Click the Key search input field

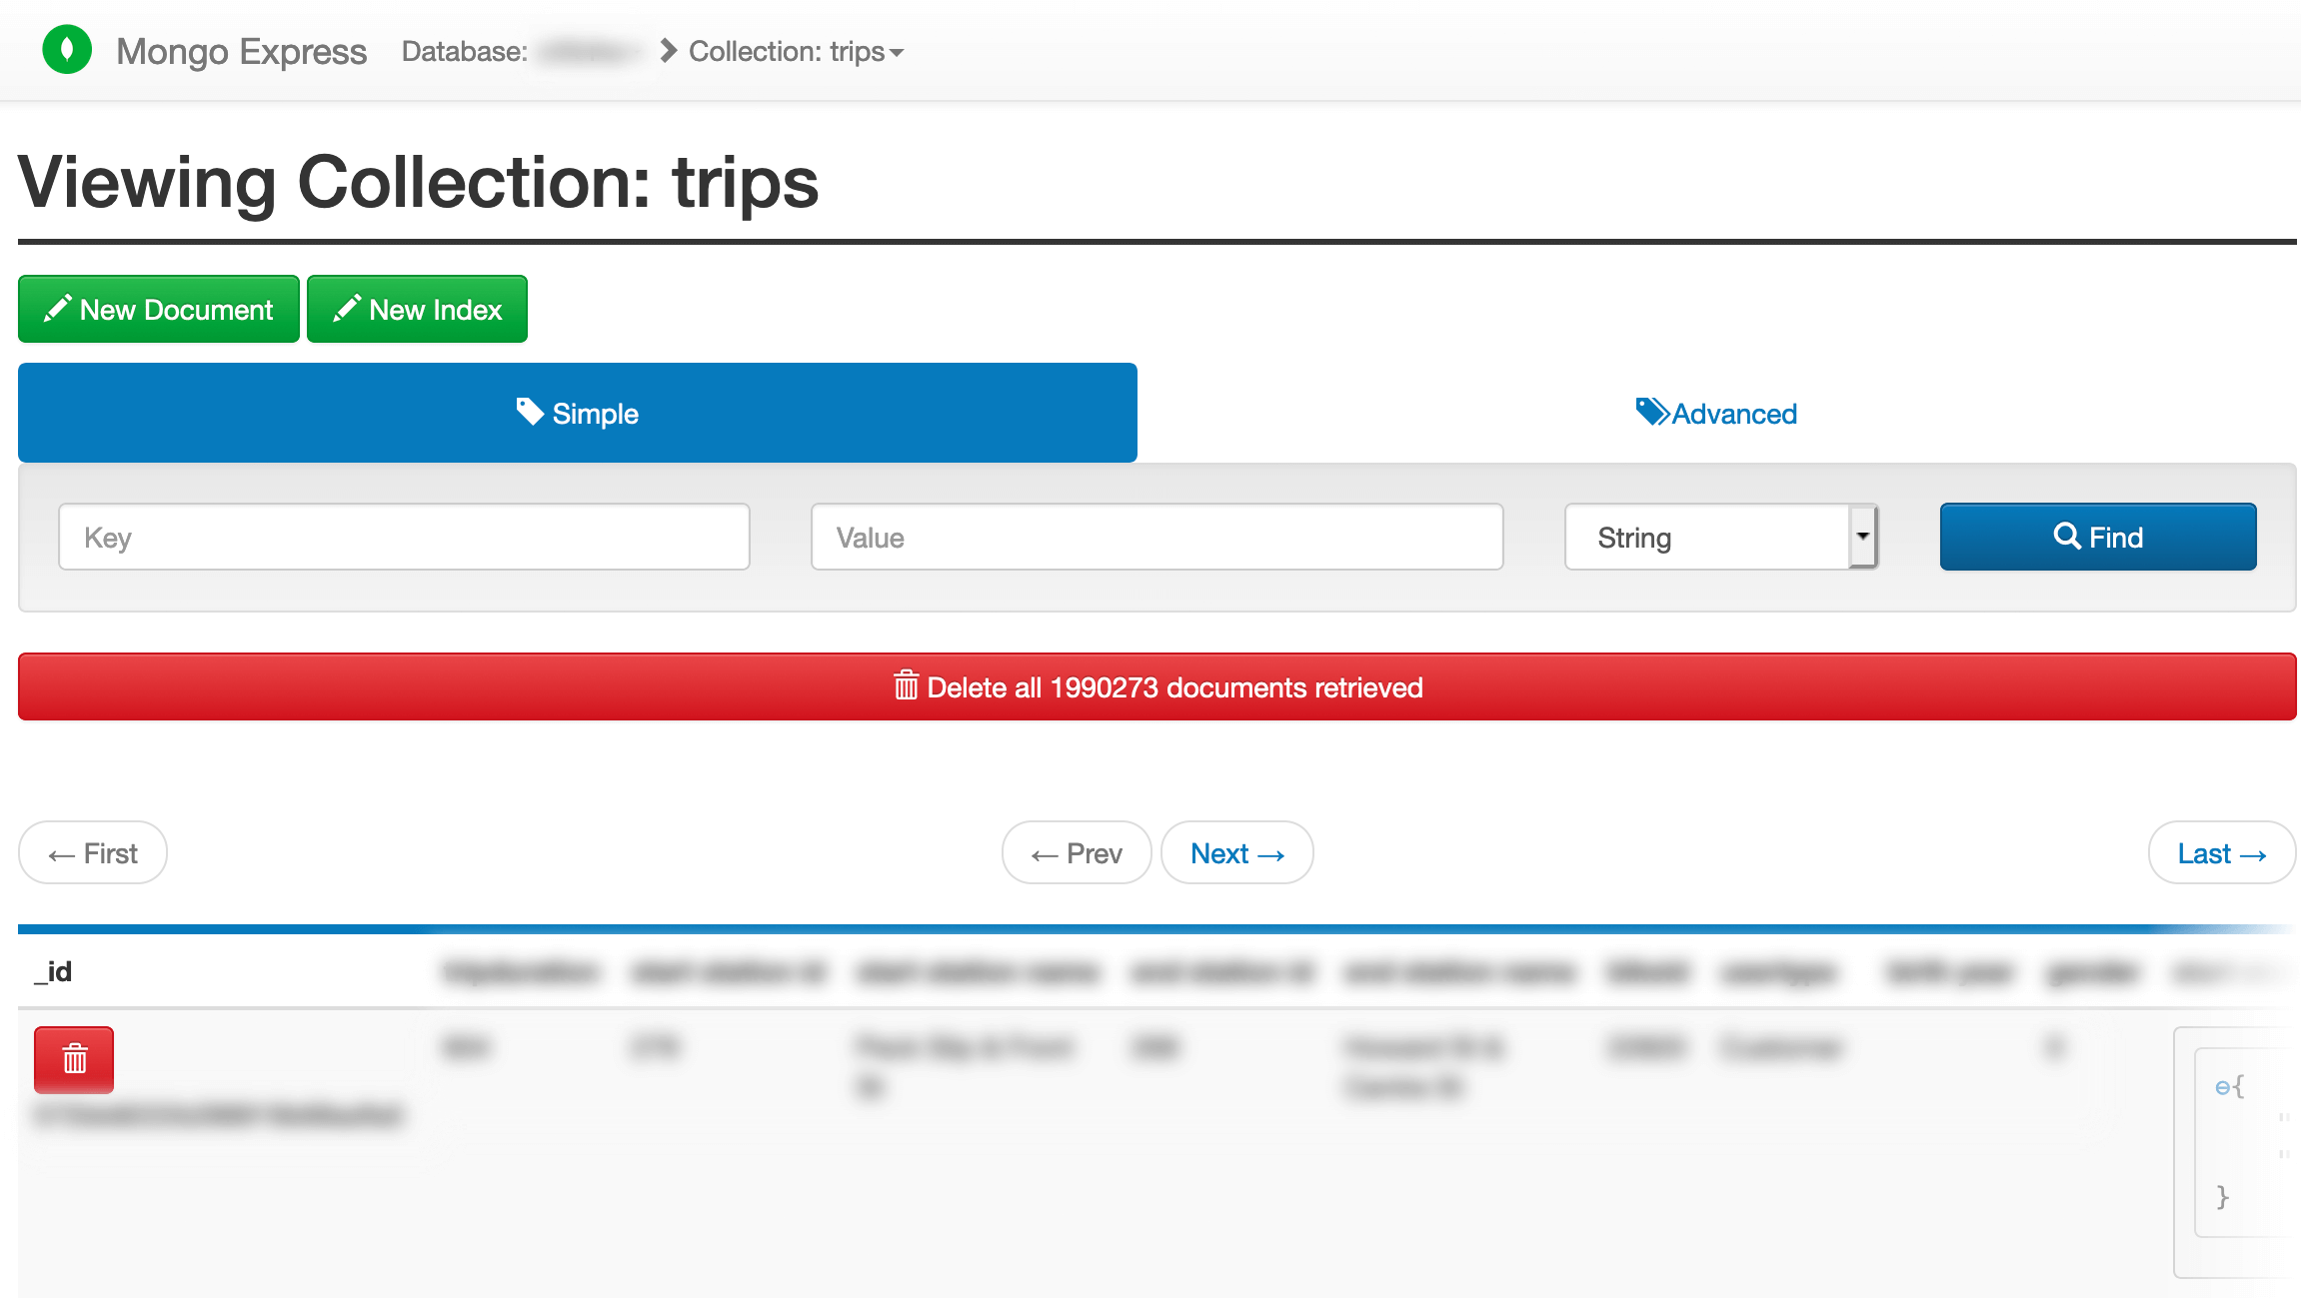tap(405, 537)
